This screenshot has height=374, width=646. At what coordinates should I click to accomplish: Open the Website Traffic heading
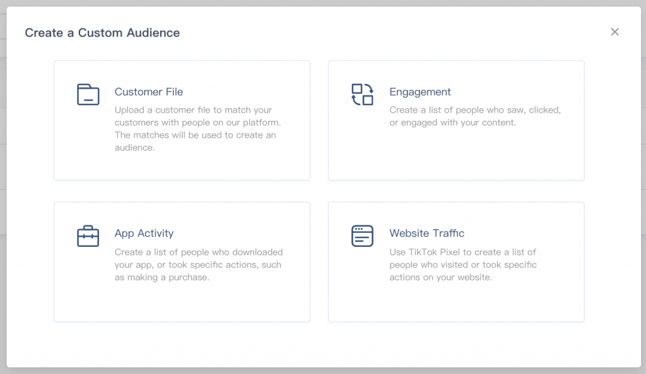pyautogui.click(x=427, y=233)
